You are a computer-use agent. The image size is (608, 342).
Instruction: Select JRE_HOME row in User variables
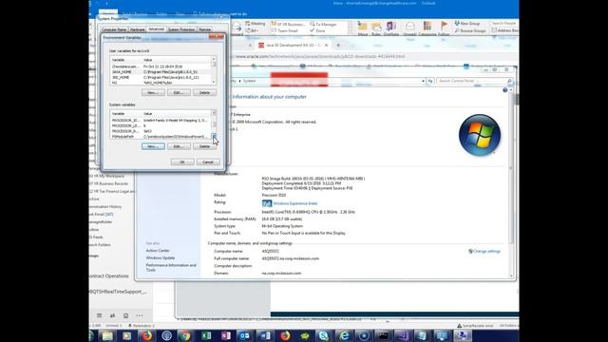pyautogui.click(x=161, y=77)
